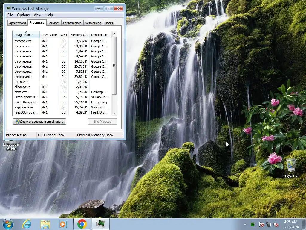The image size is (306, 230).
Task: Launch Internet Explorer from the taskbar
Action: tap(27, 224)
